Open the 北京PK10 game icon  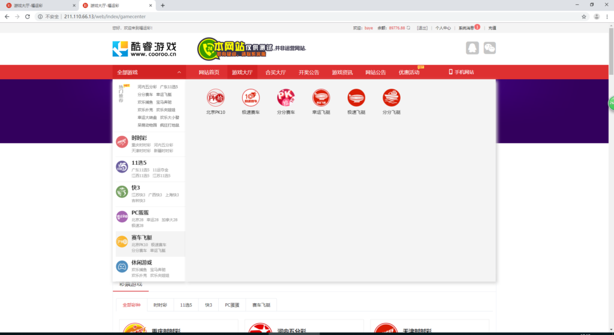pyautogui.click(x=215, y=97)
